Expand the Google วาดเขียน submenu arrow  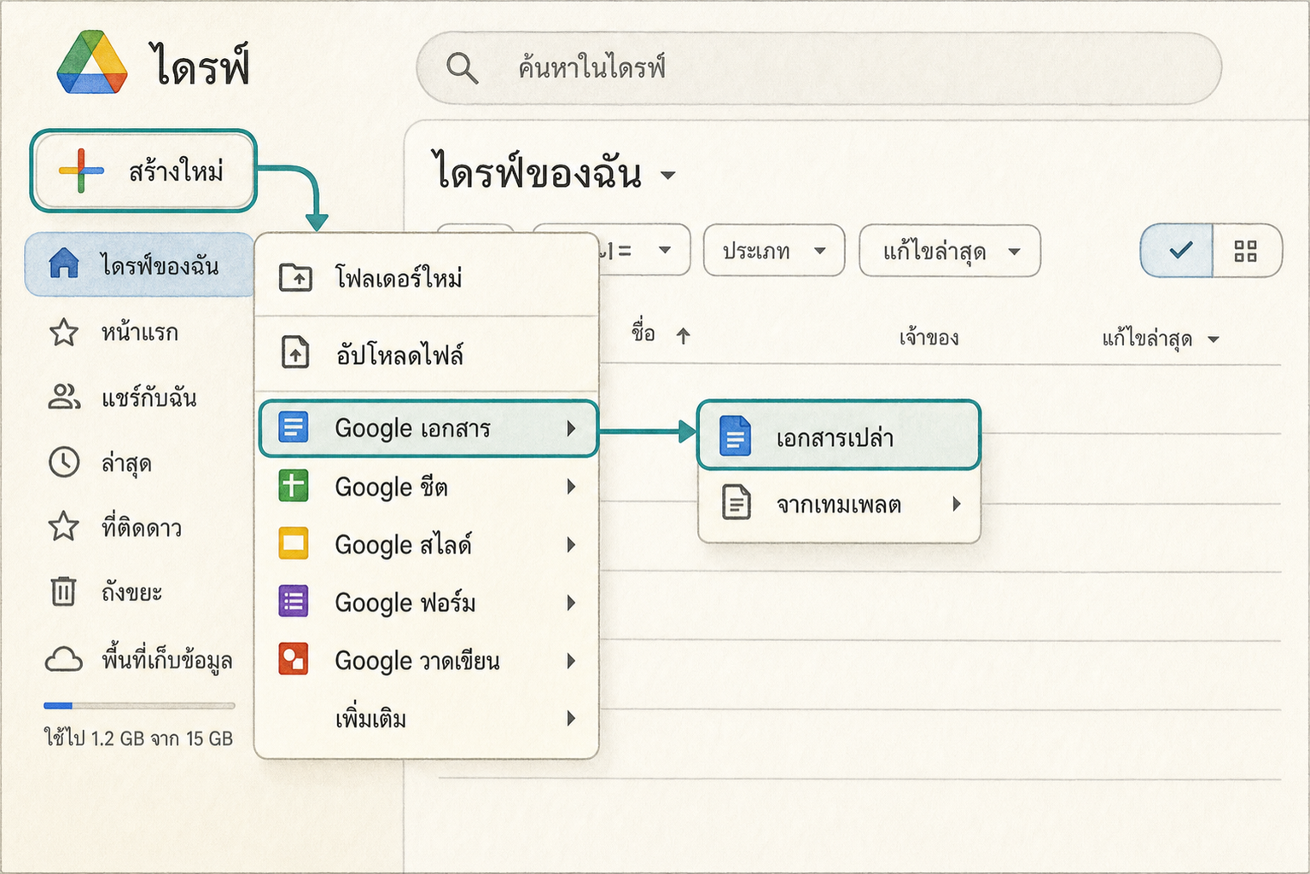[x=571, y=660]
